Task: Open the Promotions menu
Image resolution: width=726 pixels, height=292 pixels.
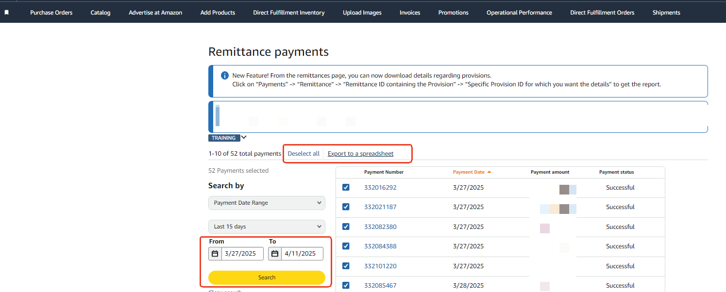Action: click(x=453, y=13)
